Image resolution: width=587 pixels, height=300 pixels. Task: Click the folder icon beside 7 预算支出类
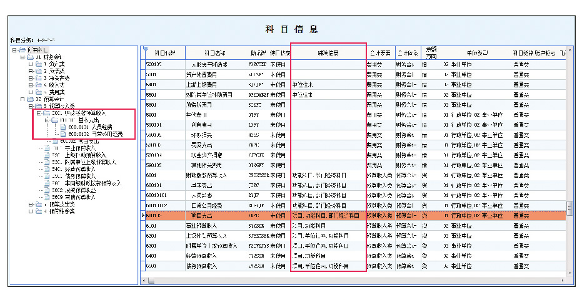pos(38,204)
